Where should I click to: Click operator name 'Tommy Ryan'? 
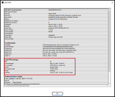tap(54, 69)
